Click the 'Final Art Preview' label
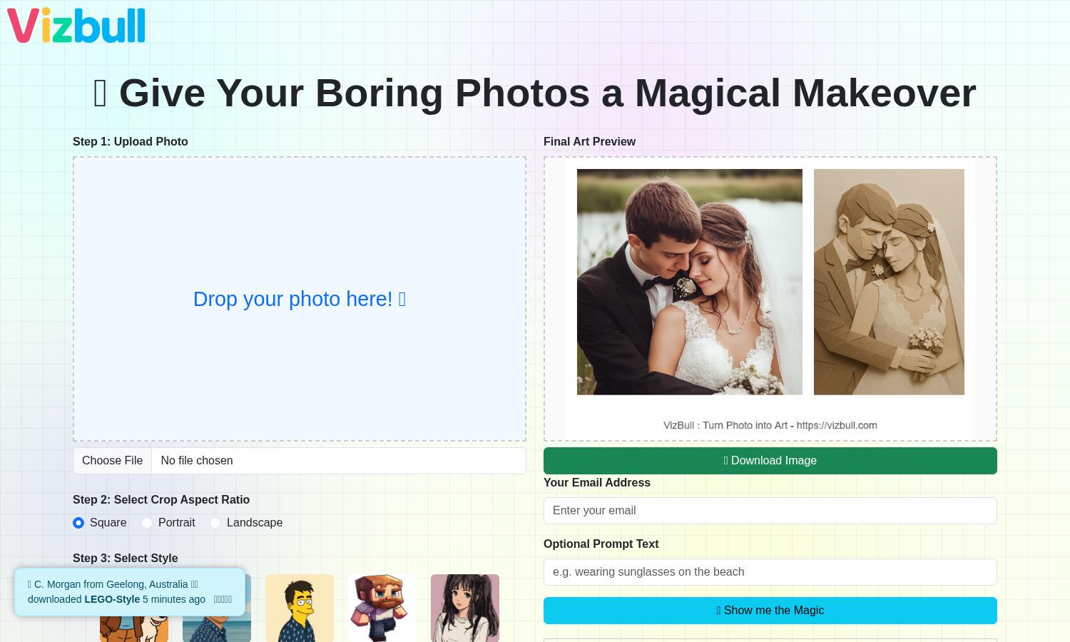 [589, 141]
